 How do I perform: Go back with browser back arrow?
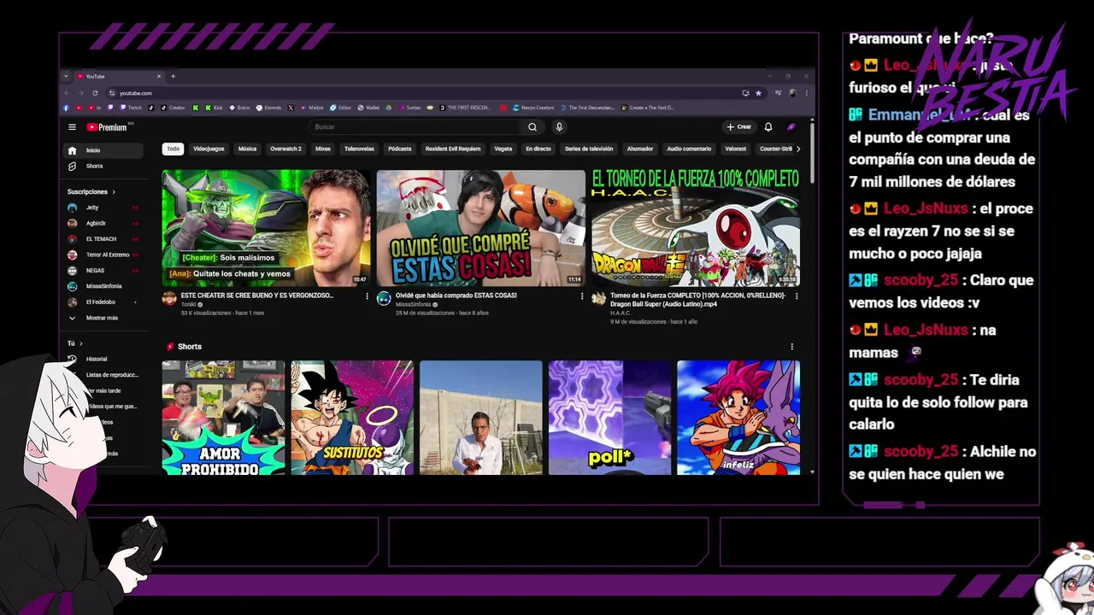pyautogui.click(x=67, y=93)
